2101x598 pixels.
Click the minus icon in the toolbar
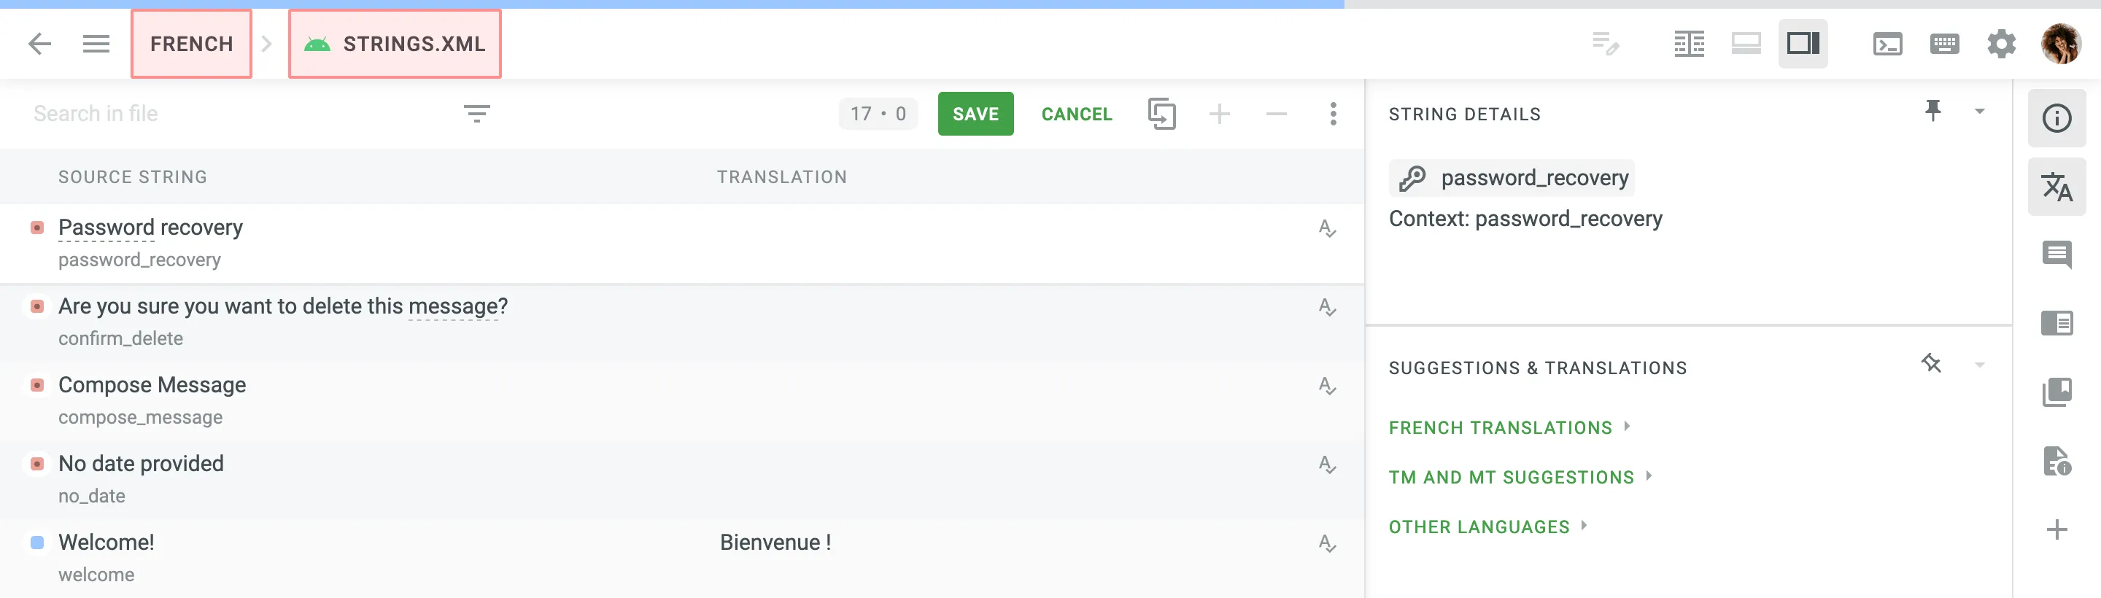pyautogui.click(x=1277, y=113)
